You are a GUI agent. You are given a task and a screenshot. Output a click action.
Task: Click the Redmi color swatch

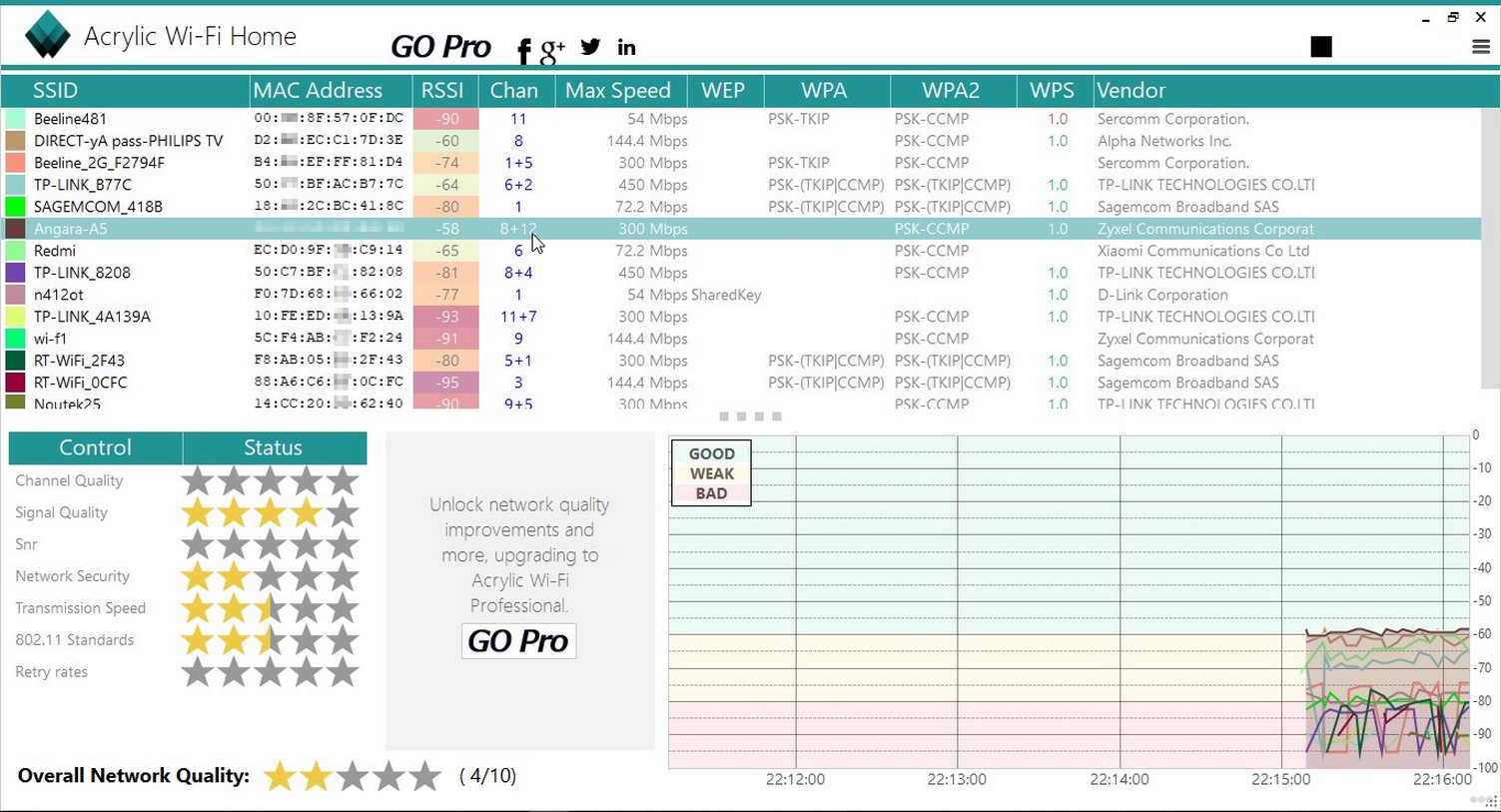(x=15, y=251)
